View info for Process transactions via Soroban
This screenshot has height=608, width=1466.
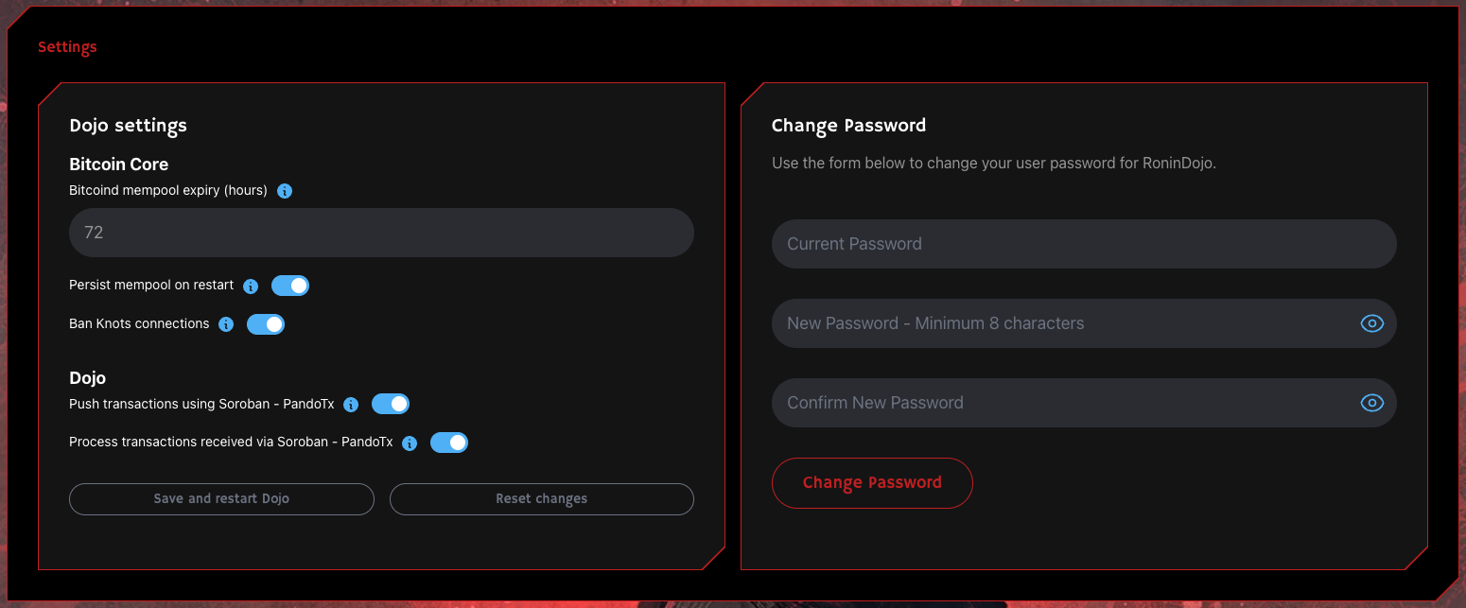point(410,443)
